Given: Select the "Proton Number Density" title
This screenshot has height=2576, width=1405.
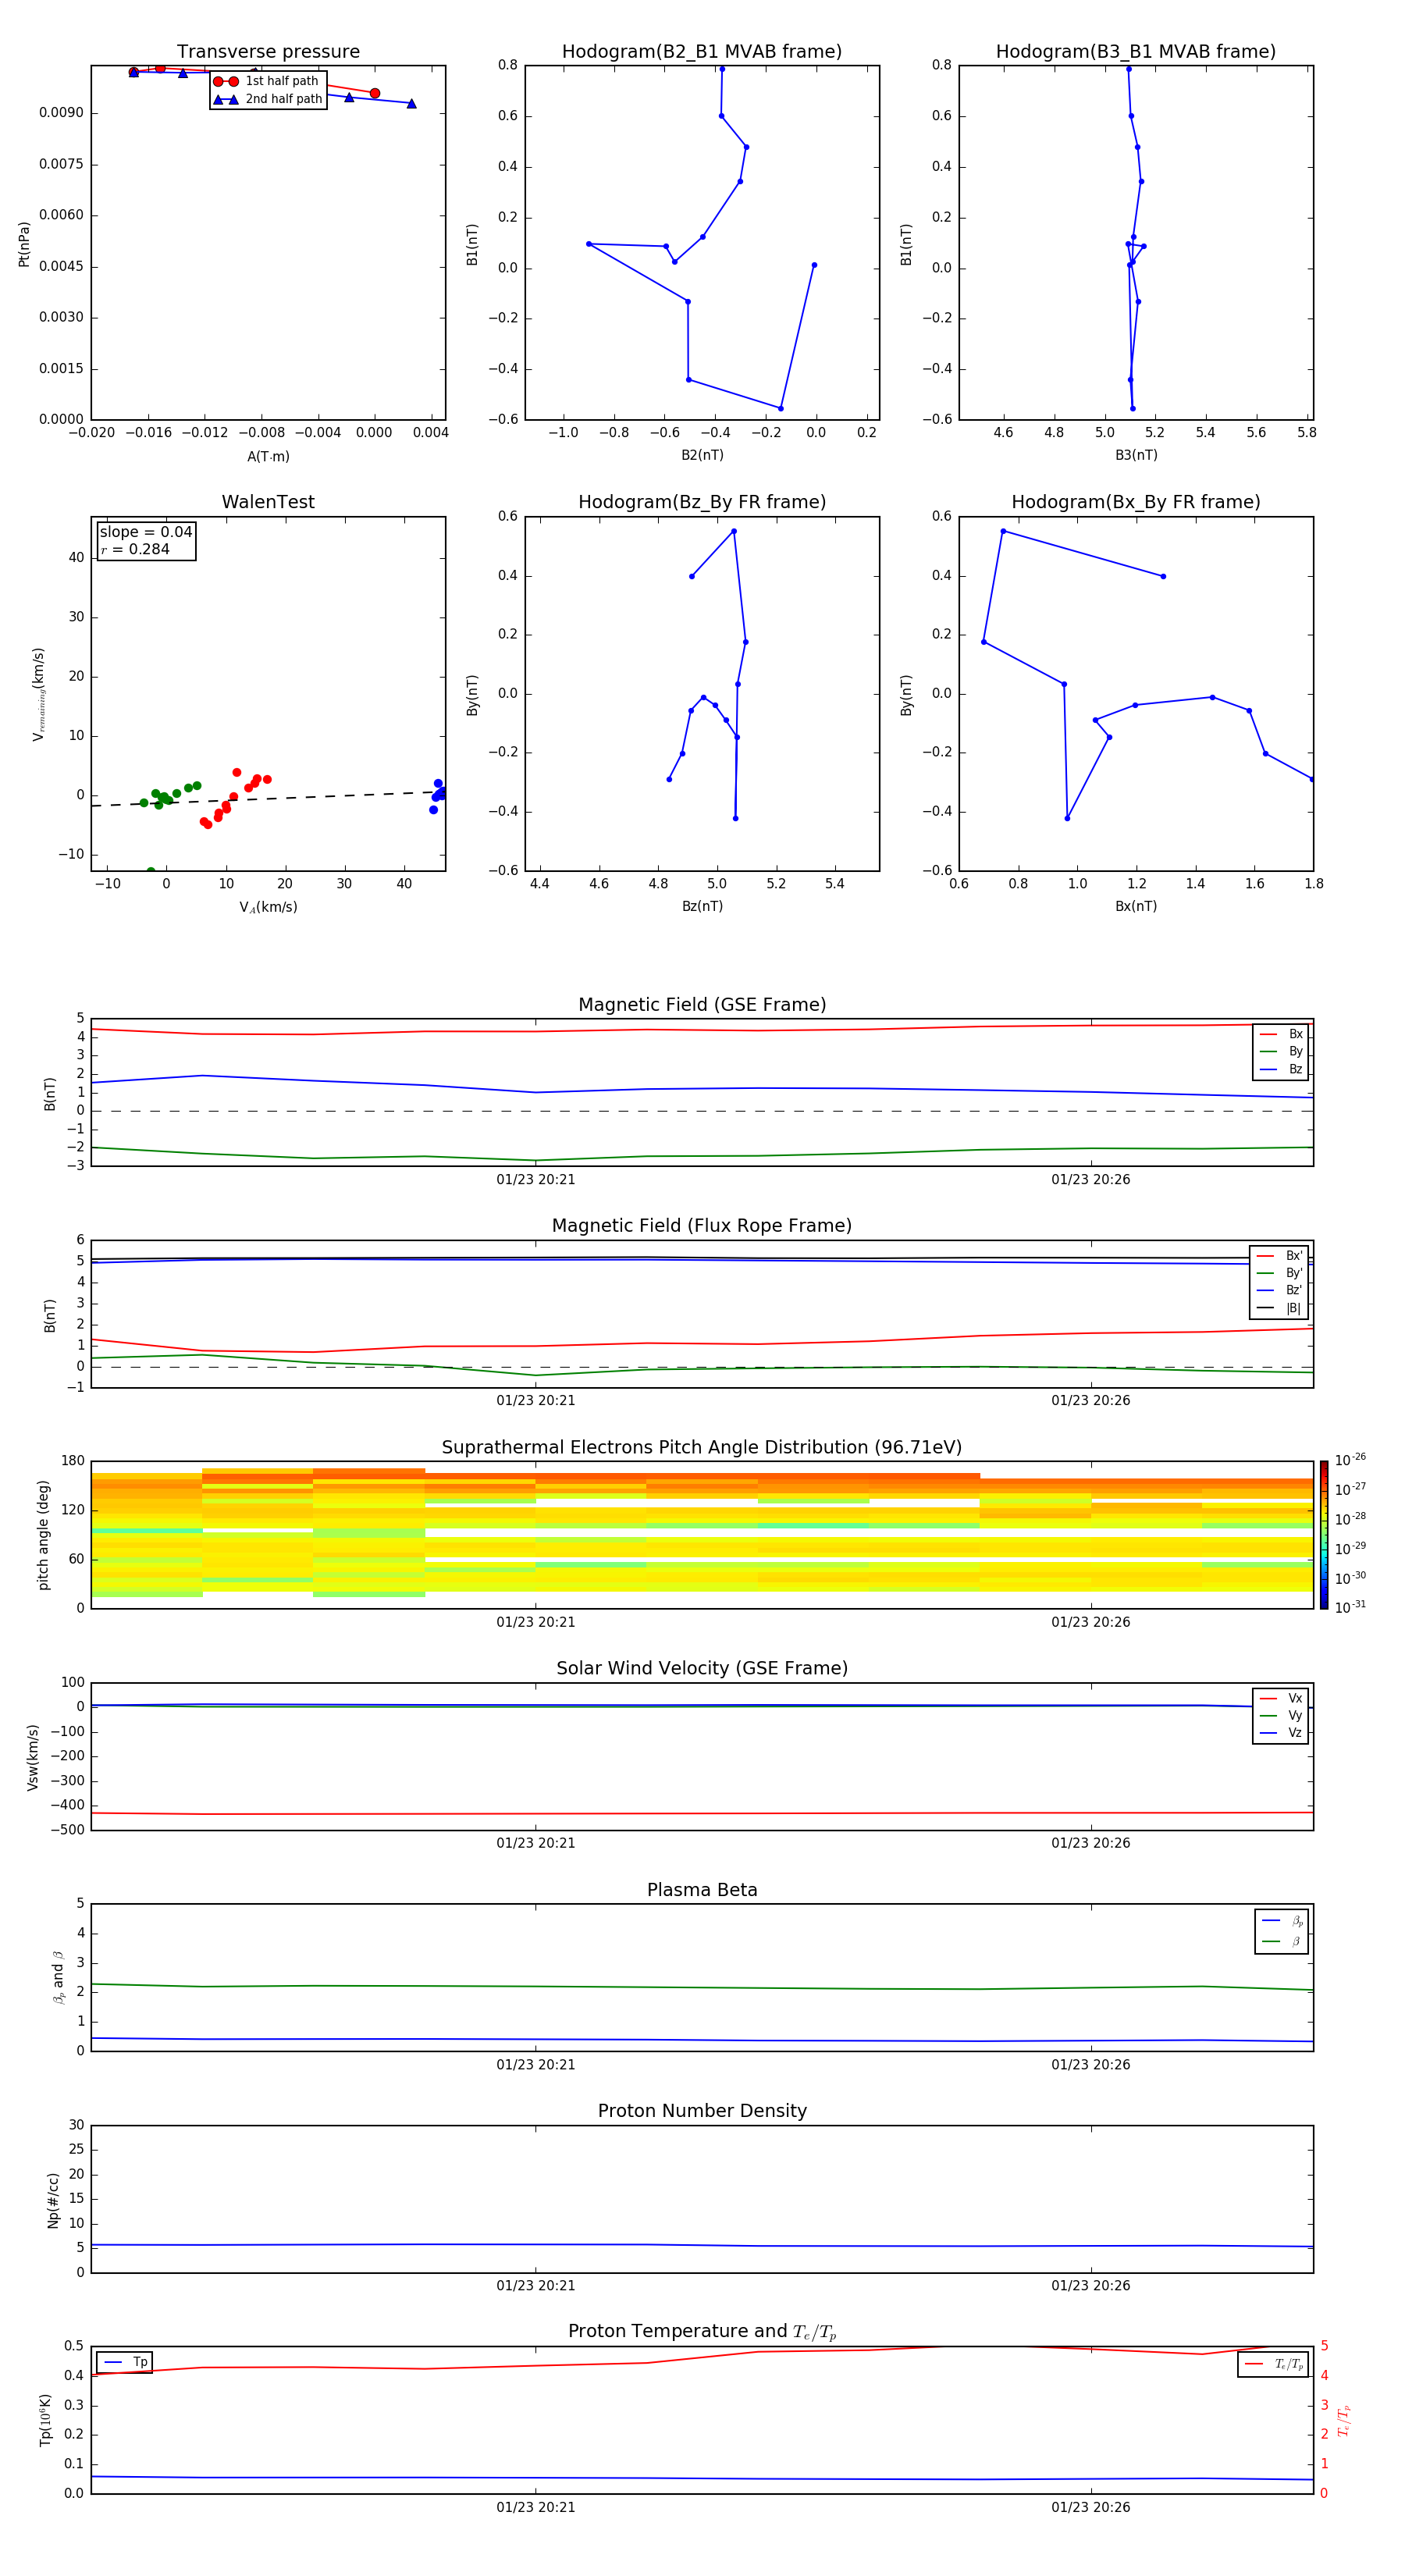Looking at the screenshot, I should pos(702,2112).
